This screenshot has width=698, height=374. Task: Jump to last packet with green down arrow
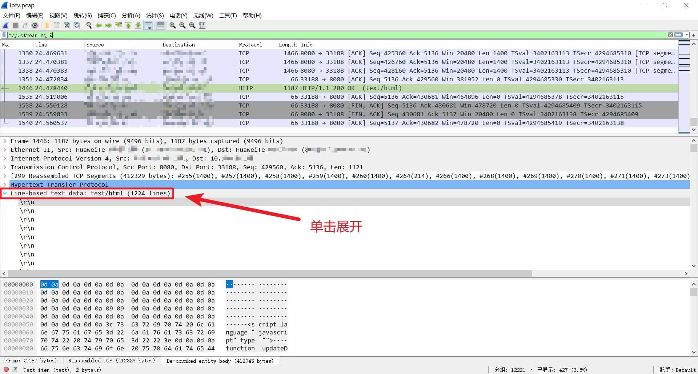pyautogui.click(x=138, y=25)
